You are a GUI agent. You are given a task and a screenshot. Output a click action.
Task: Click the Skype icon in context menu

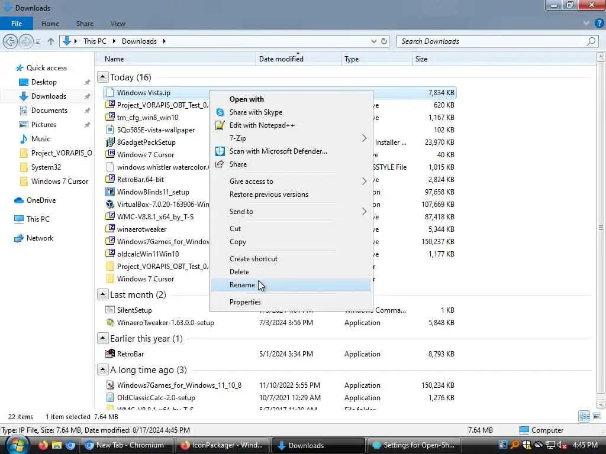coord(220,112)
